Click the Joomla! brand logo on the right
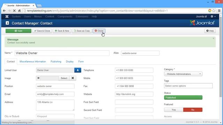The height and width of the screenshot is (125, 223). [x=202, y=23]
